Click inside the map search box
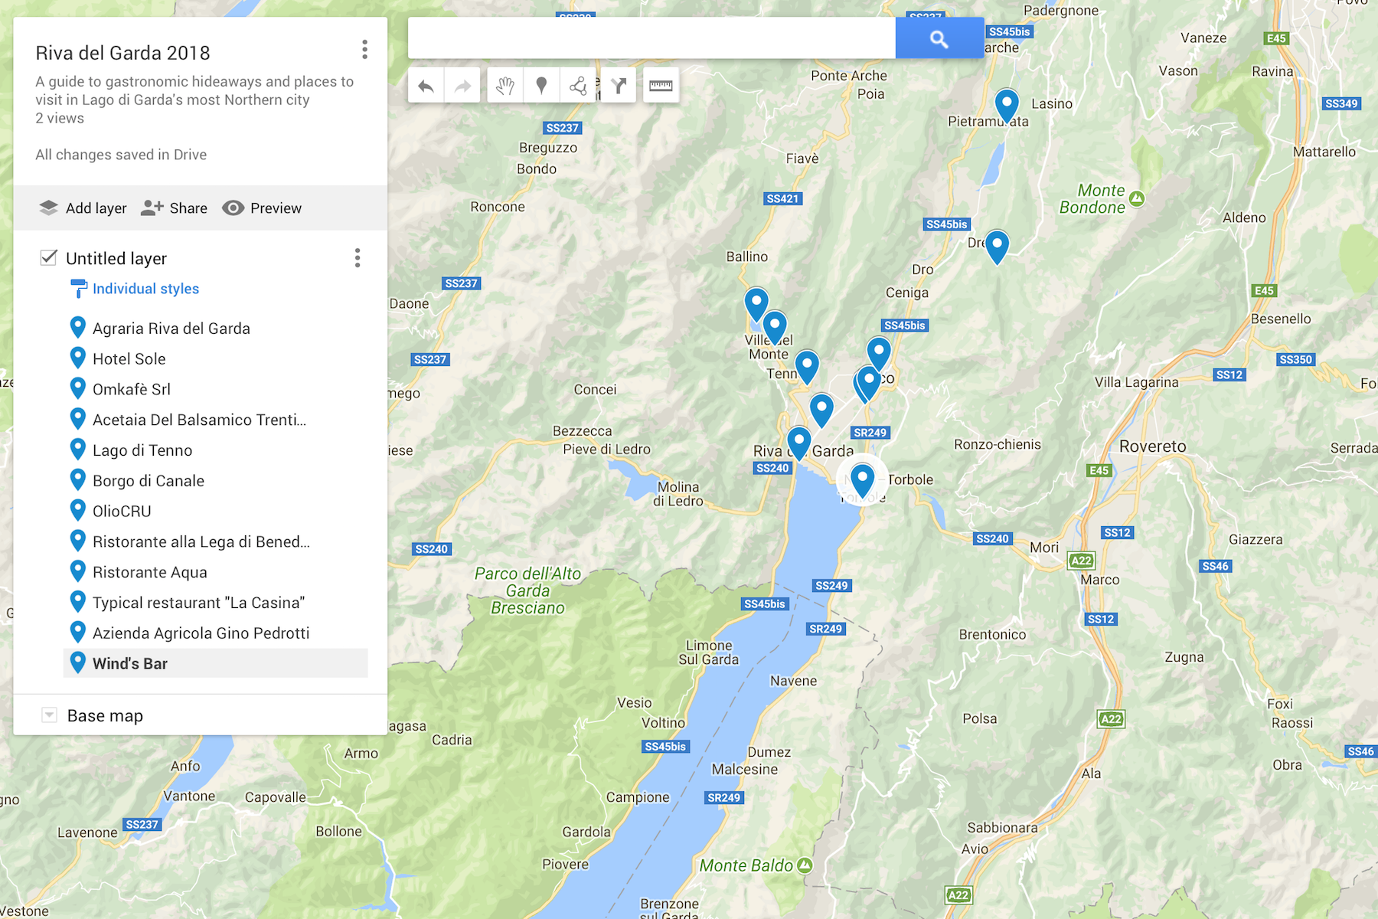The image size is (1378, 919). (x=651, y=38)
